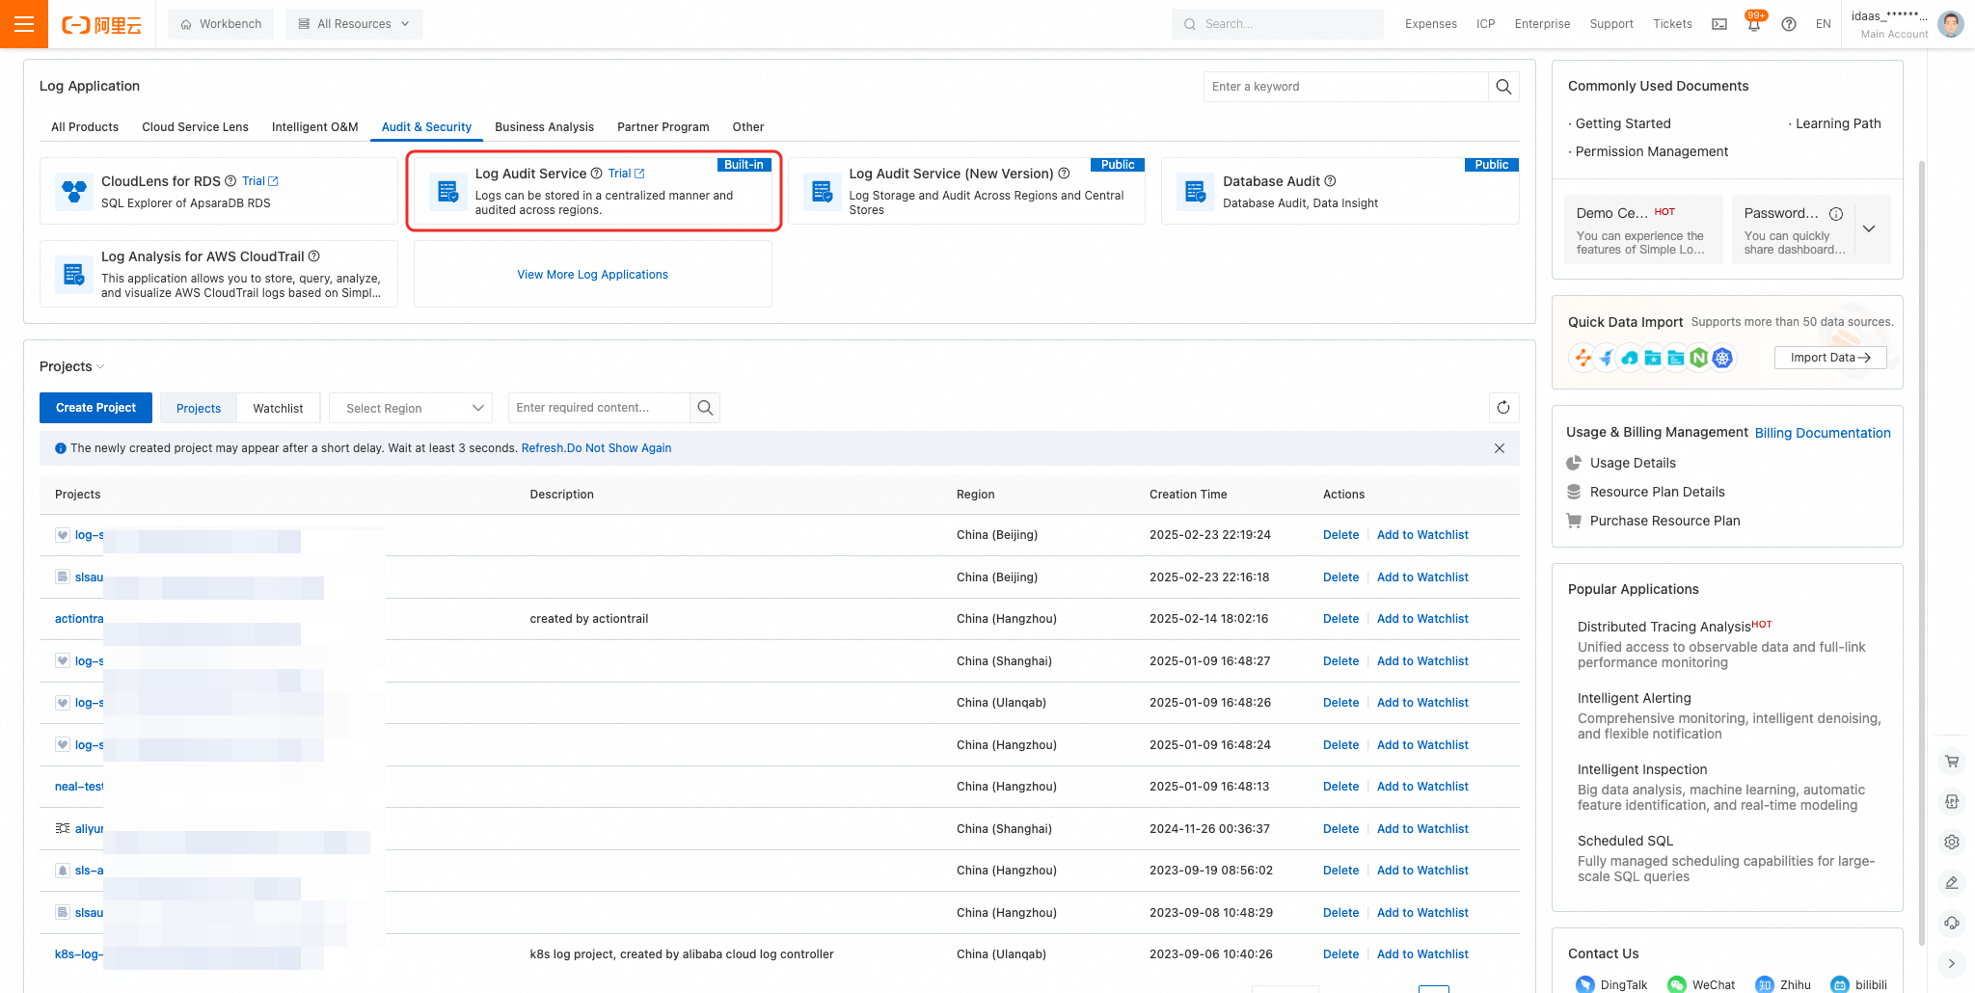
Task: Open the Learning Path document
Action: tap(1838, 123)
